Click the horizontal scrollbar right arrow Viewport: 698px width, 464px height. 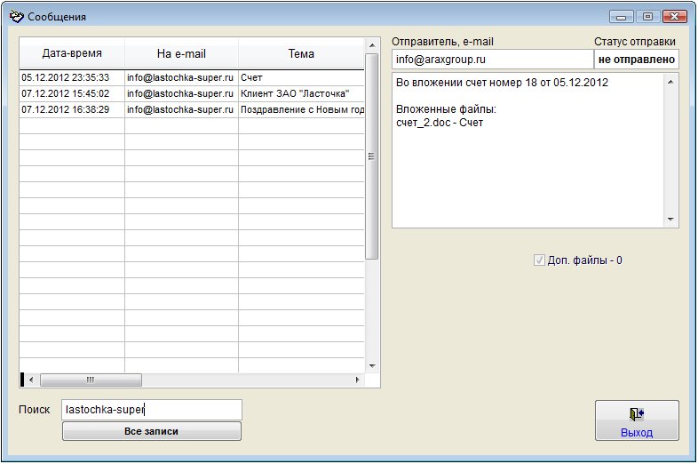(358, 380)
